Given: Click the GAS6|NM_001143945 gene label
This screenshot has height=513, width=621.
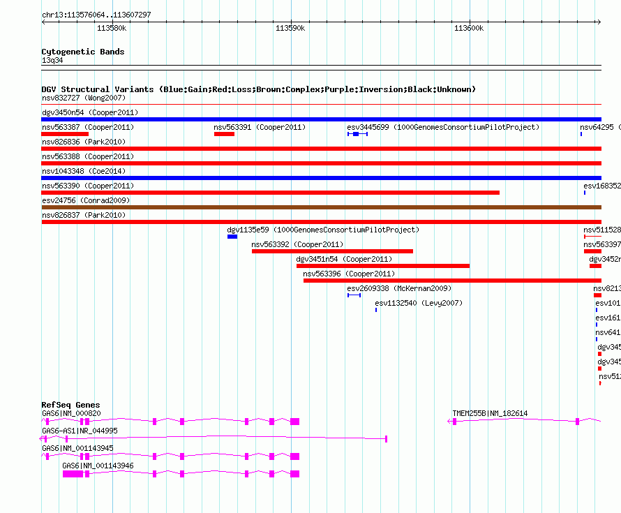Looking at the screenshot, I should point(77,448).
